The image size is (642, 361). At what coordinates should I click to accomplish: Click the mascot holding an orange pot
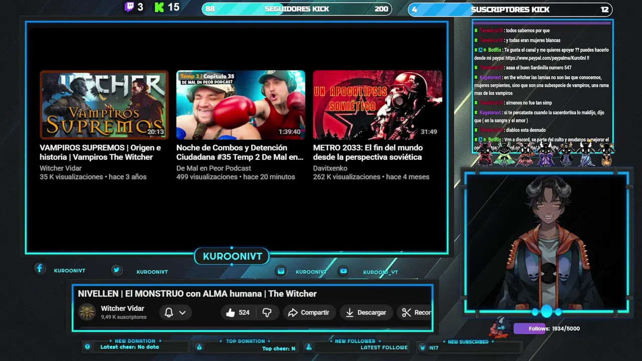[x=606, y=153]
